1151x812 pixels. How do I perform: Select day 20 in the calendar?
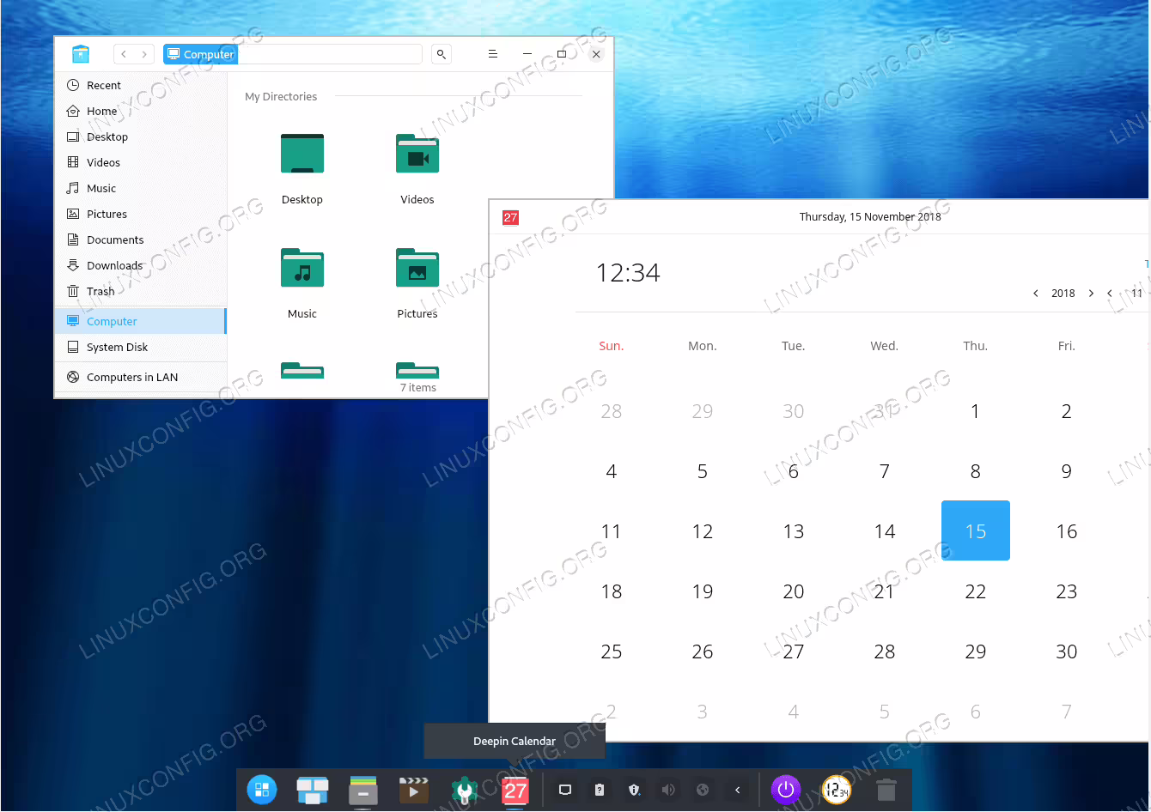pos(794,591)
